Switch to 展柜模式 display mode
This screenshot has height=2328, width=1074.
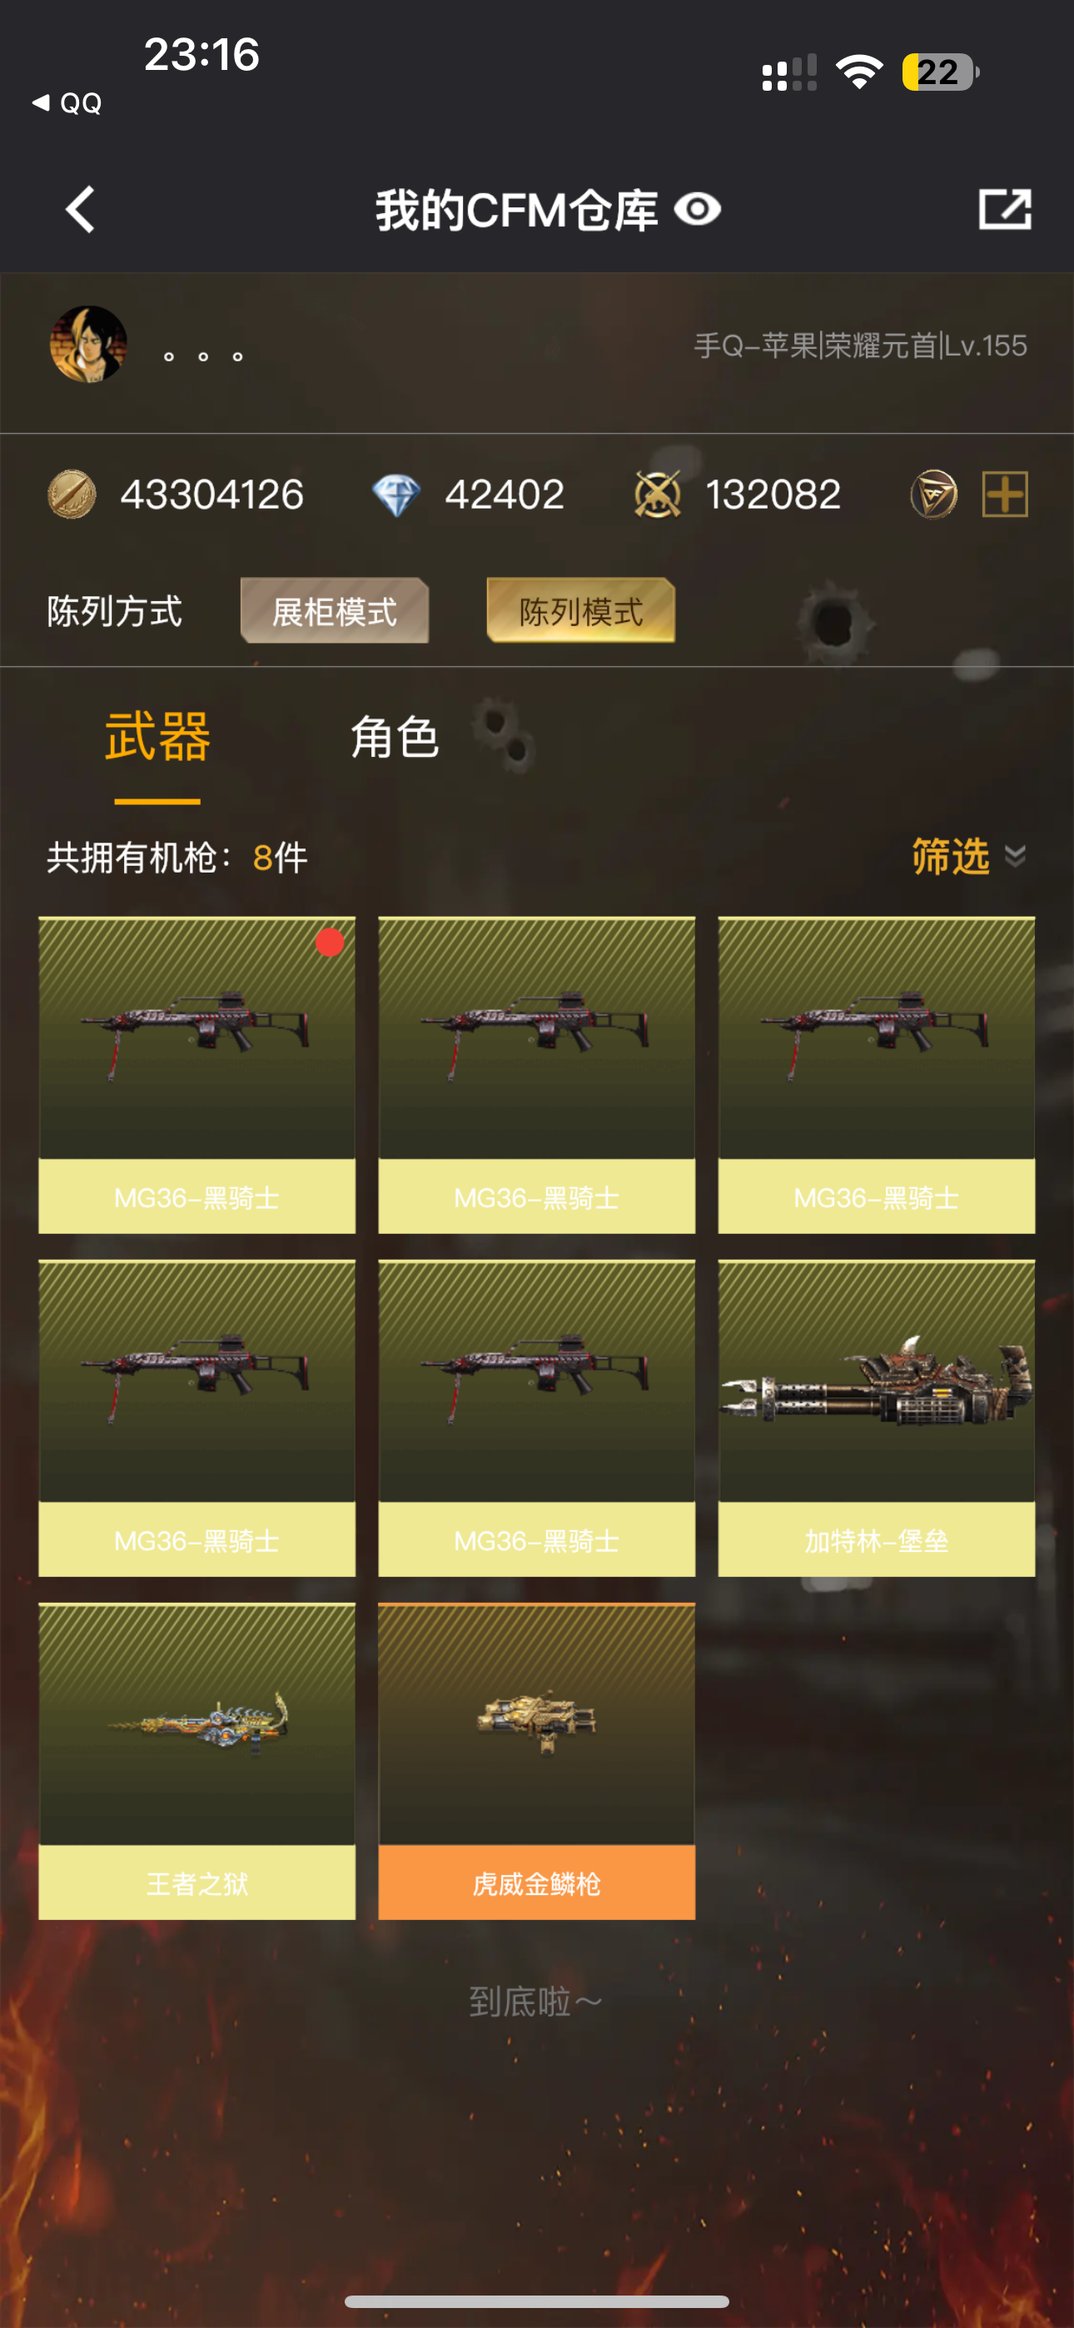[x=335, y=611]
